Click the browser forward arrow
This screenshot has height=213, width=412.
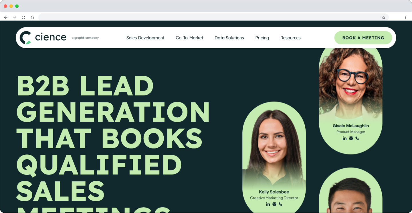(x=15, y=17)
